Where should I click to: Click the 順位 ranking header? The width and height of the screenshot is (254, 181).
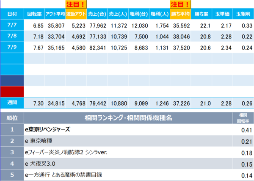12,118
